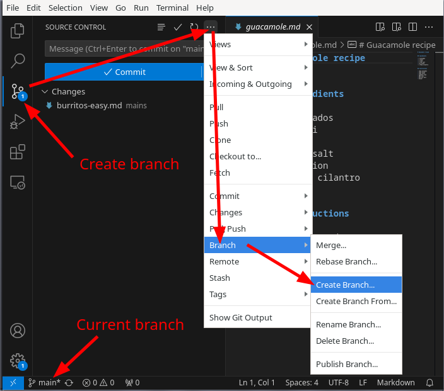Open the Run and Debug view
This screenshot has width=444, height=391.
(17, 122)
